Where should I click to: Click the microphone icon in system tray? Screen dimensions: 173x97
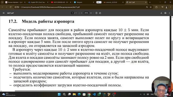point(144,94)
